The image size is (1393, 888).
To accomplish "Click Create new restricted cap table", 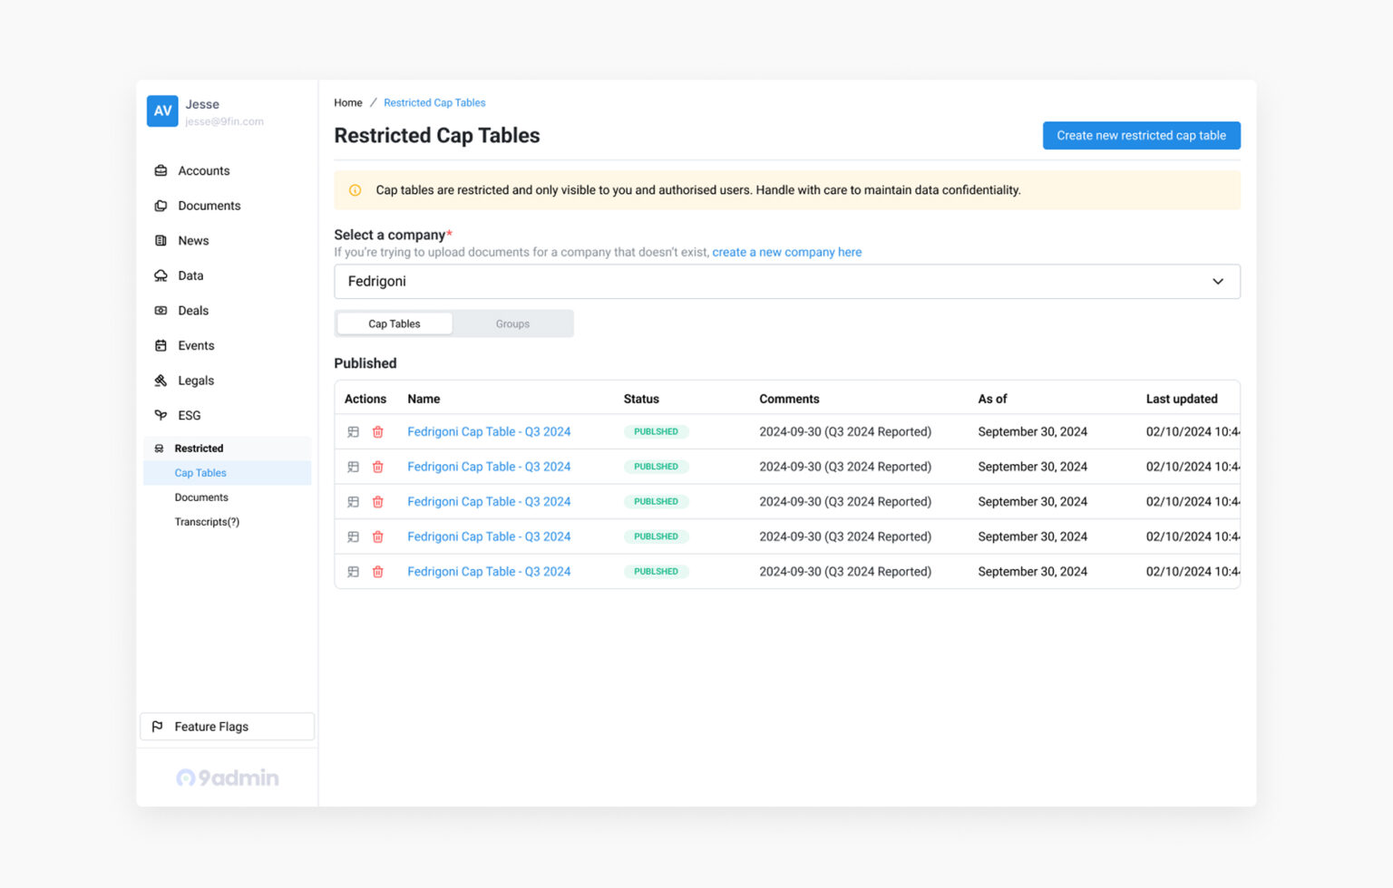I will coord(1141,136).
